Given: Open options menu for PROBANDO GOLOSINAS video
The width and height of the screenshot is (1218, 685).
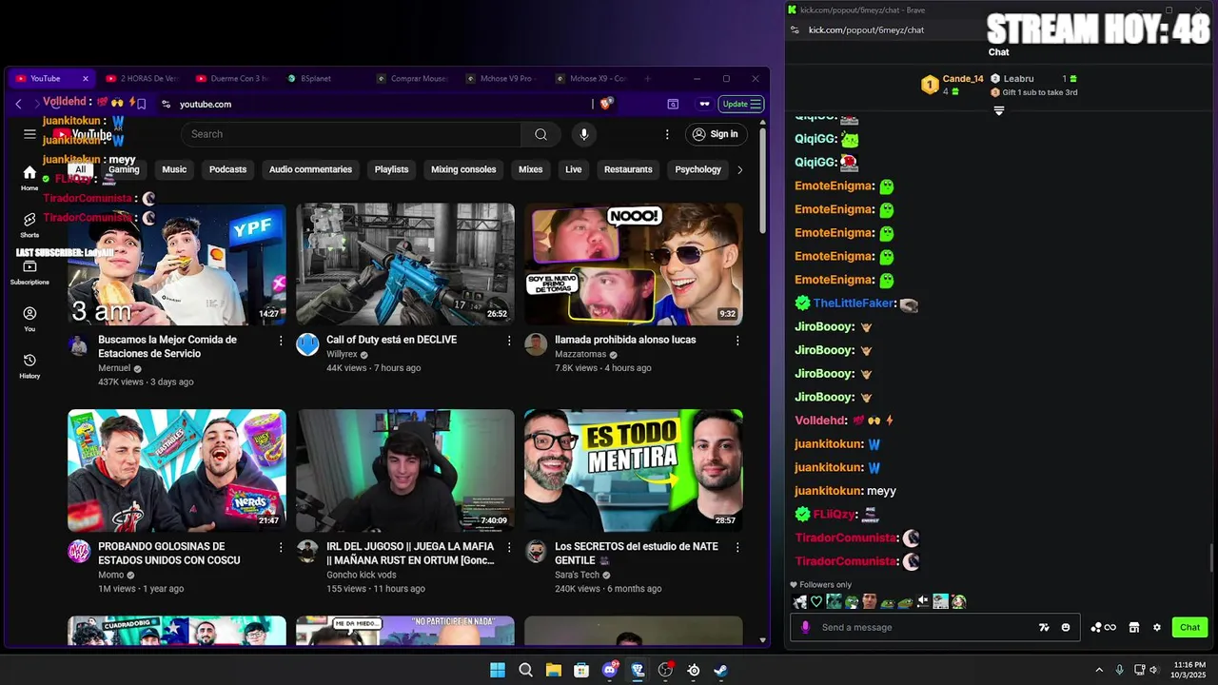Looking at the screenshot, I should [281, 547].
